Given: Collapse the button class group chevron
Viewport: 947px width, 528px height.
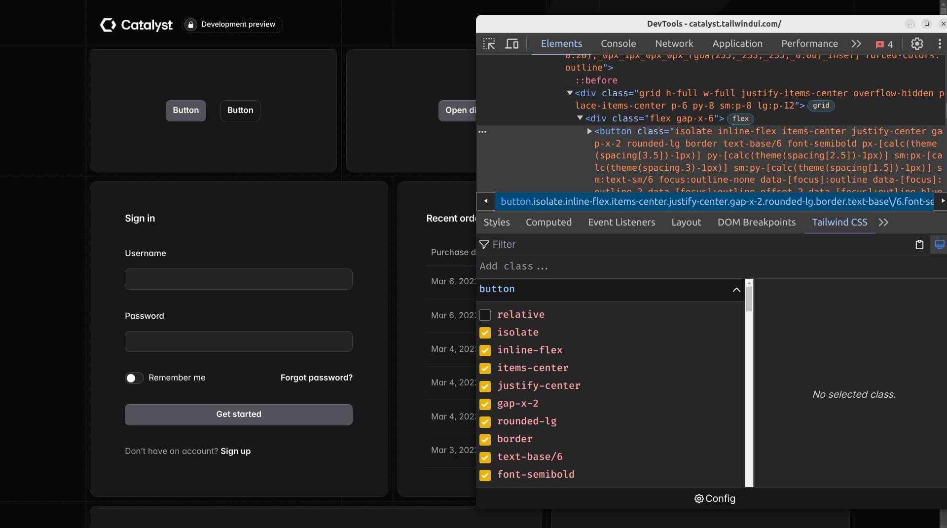Looking at the screenshot, I should pyautogui.click(x=736, y=290).
